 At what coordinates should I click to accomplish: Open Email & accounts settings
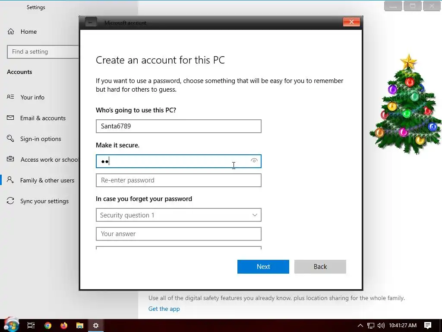pos(43,118)
